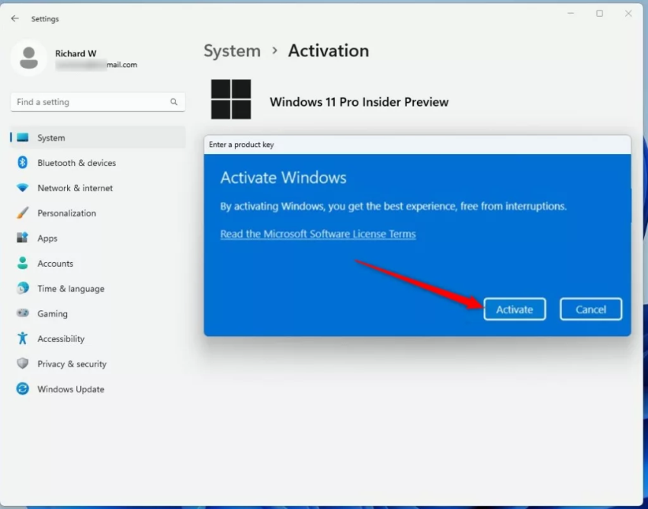
Task: Click the System breadcrumb above Activation
Action: pos(232,51)
